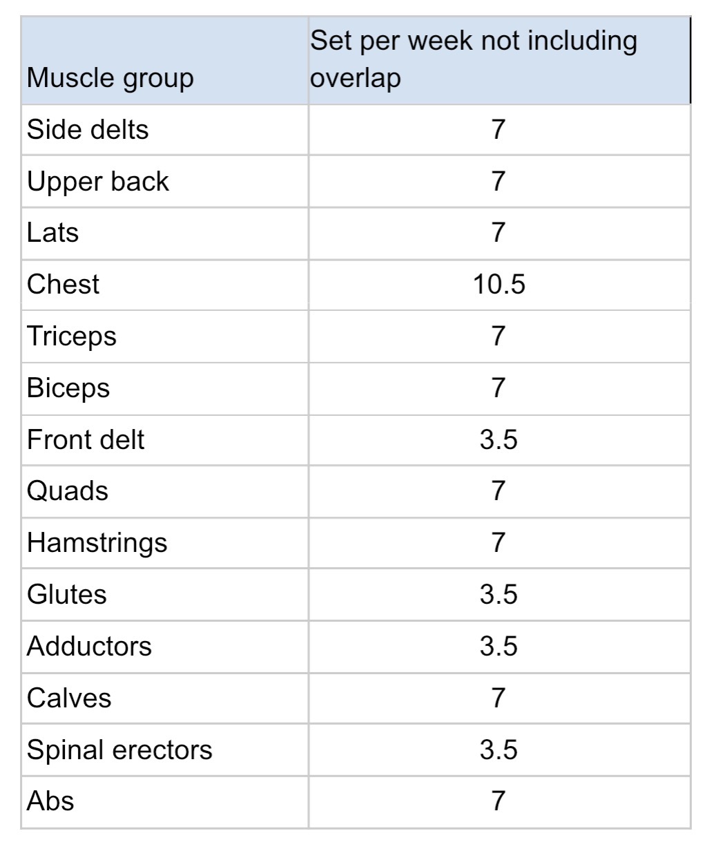This screenshot has width=725, height=849.
Task: Click the 3.5 value for Spinal erectors
Action: [x=499, y=750]
